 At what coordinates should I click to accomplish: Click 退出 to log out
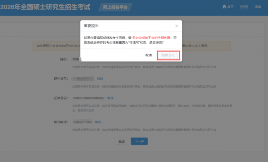tap(258, 7)
